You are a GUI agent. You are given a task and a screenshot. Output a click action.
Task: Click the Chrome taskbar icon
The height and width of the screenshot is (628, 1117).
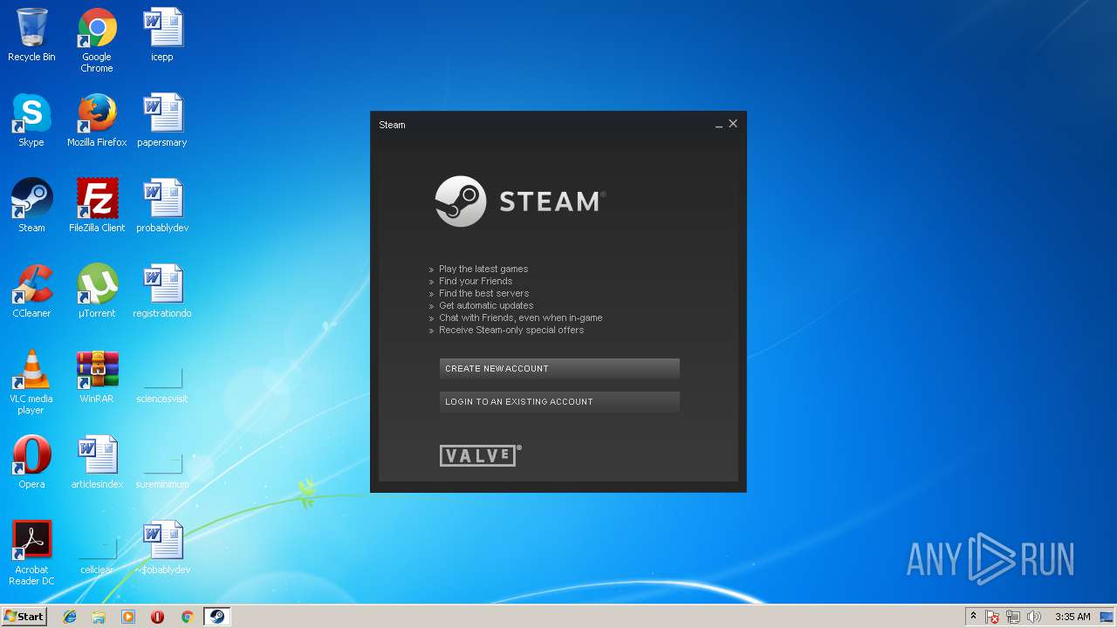tap(187, 617)
